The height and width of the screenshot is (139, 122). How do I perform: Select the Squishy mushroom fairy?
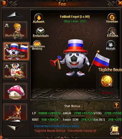click(15, 91)
